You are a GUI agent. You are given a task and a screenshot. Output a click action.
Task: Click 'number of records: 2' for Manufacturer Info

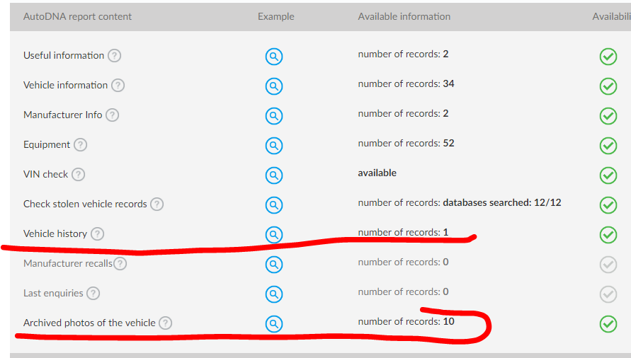tap(403, 113)
